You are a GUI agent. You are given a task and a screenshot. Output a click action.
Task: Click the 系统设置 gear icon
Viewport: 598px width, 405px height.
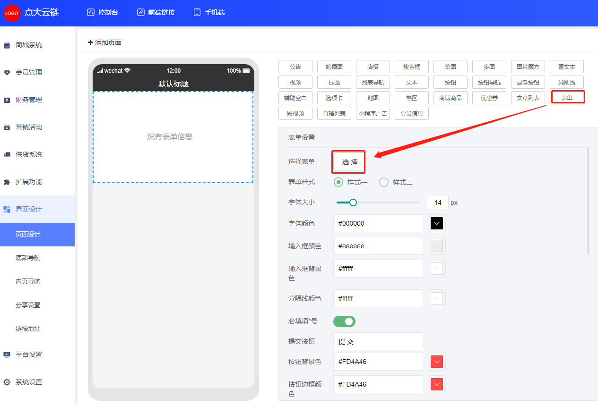tap(7, 382)
